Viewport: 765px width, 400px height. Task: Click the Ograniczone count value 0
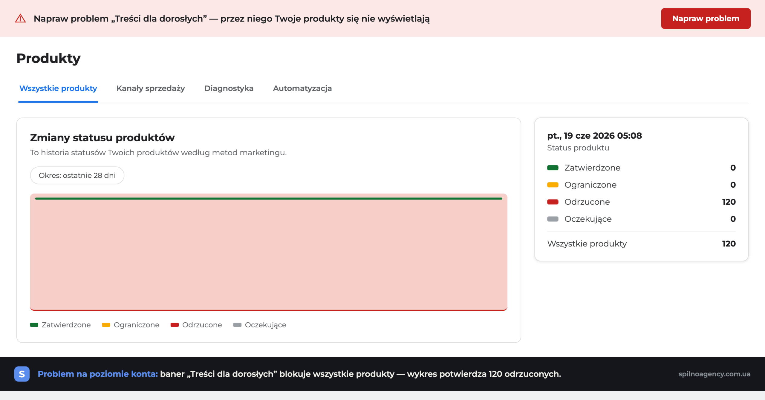(733, 185)
